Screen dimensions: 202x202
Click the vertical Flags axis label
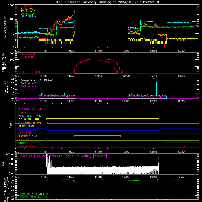pos(10,126)
